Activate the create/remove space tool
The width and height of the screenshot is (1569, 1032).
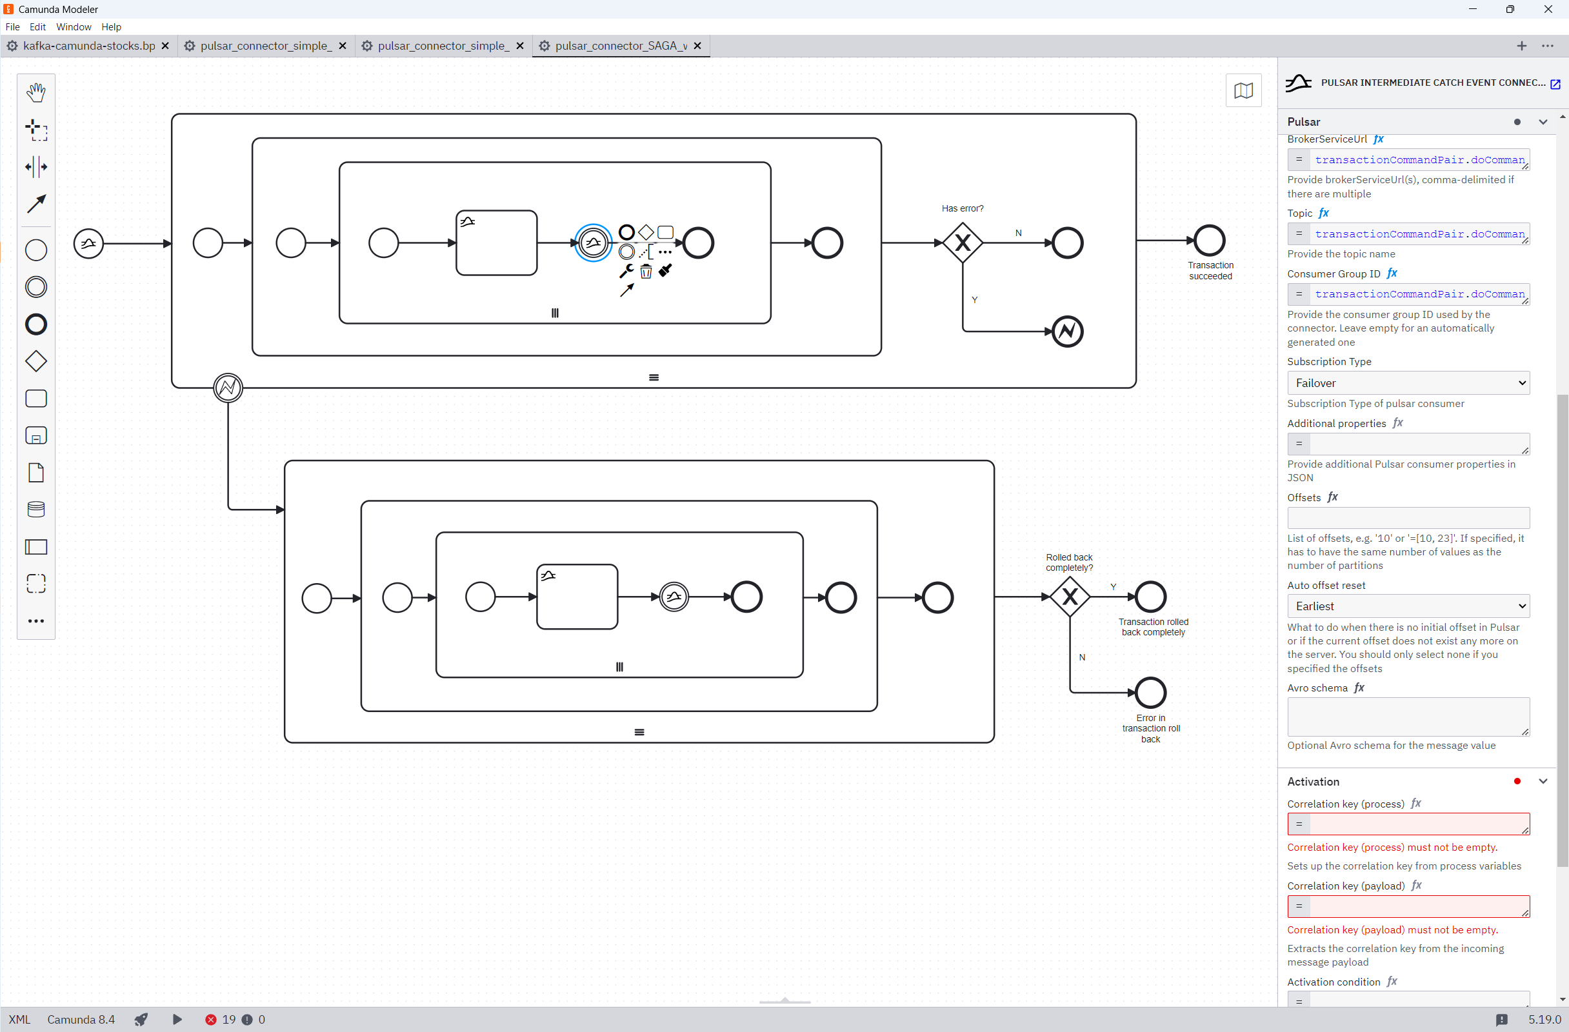[x=35, y=166]
